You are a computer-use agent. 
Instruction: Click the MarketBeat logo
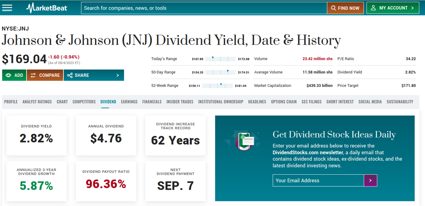47,8
